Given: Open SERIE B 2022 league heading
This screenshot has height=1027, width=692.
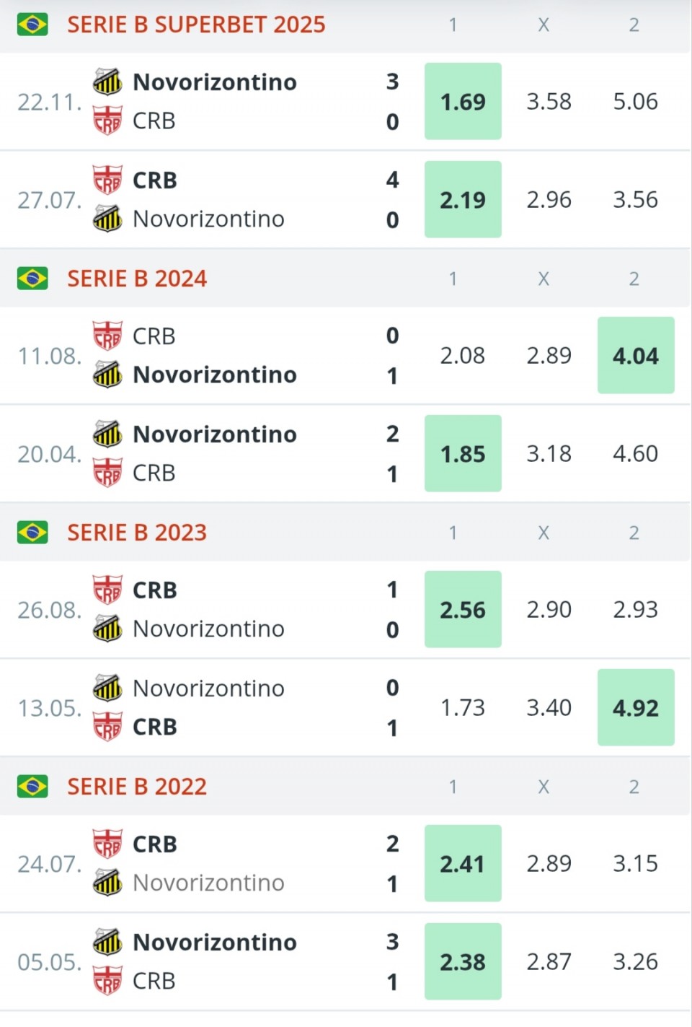Looking at the screenshot, I should click(137, 787).
